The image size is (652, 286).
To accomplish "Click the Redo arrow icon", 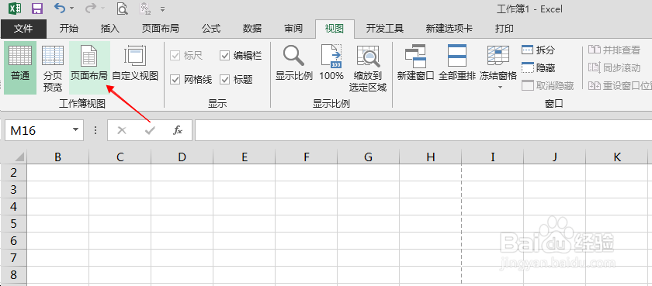I will [91, 8].
